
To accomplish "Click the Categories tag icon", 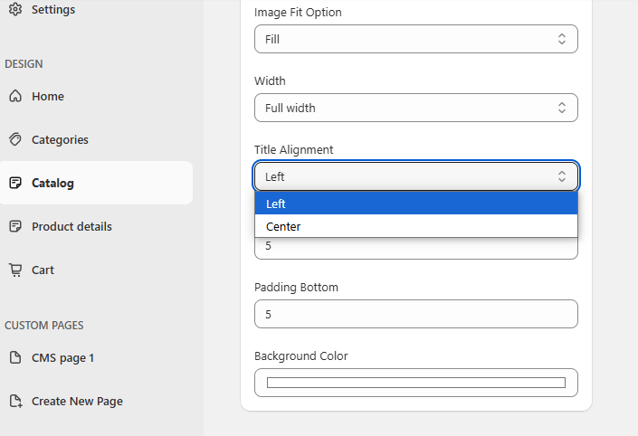I will click(15, 139).
